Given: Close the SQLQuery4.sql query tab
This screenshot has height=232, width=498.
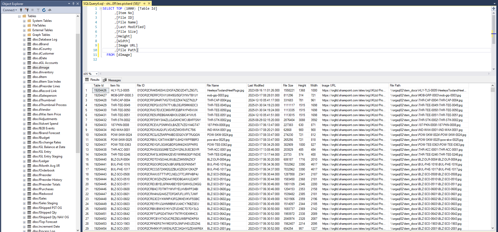Looking at the screenshot, I should (x=149, y=3).
